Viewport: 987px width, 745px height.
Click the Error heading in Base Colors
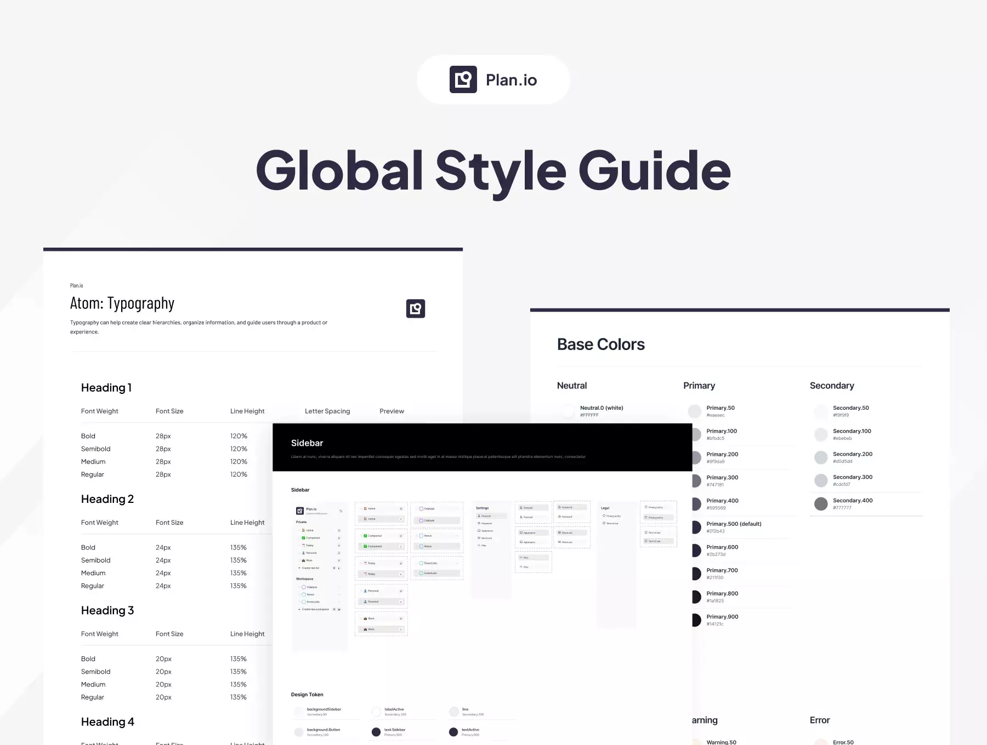click(820, 720)
